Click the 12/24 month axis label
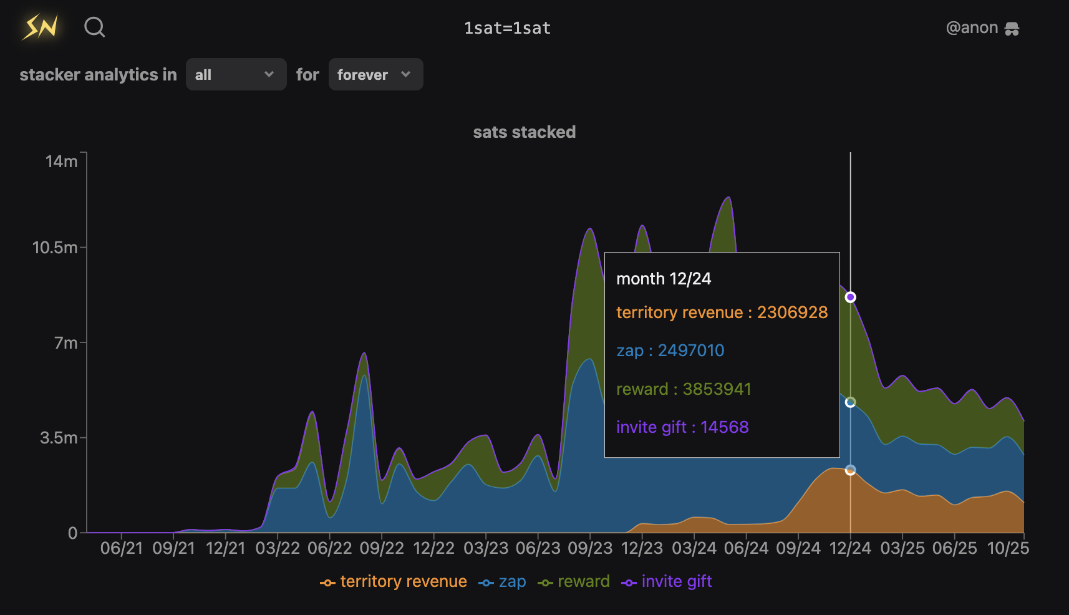This screenshot has width=1069, height=615. point(849,548)
